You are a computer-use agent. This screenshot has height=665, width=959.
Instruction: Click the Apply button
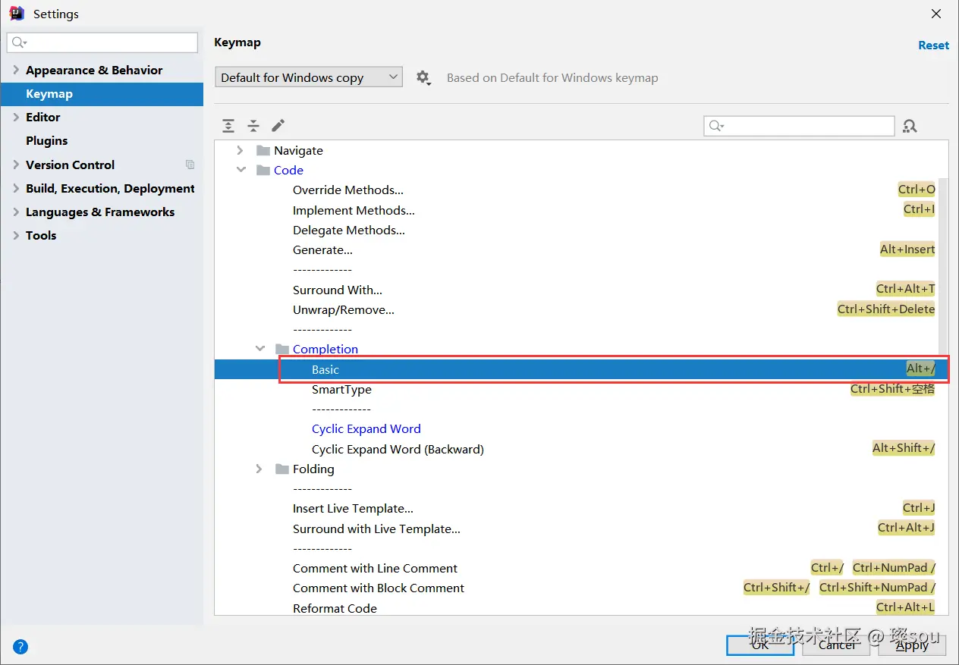[x=912, y=645]
